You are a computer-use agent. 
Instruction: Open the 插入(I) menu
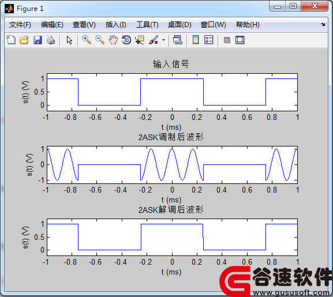[x=116, y=25]
